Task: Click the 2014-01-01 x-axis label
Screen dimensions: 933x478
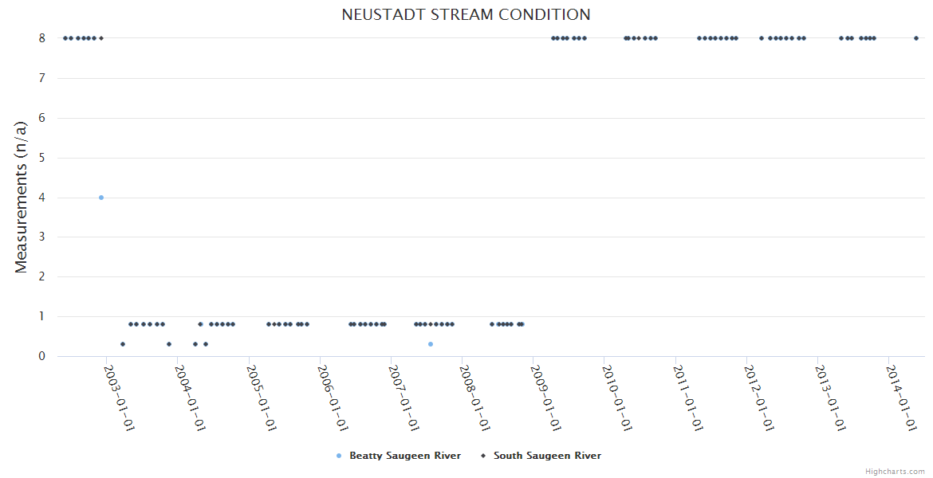Action: coord(902,398)
